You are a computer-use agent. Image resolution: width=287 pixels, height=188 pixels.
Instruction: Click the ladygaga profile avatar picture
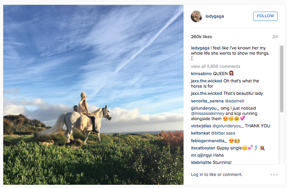(x=196, y=16)
